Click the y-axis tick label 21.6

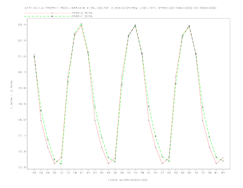[22, 56]
